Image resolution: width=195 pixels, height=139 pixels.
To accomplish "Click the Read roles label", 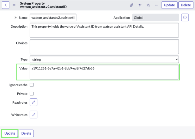I will pyautogui.click(x=20, y=102).
